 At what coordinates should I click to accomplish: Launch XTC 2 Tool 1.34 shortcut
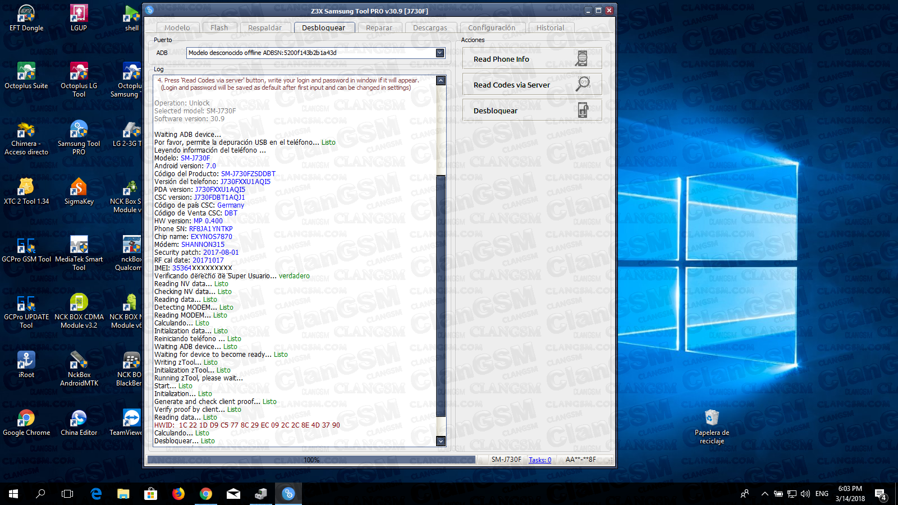point(26,191)
